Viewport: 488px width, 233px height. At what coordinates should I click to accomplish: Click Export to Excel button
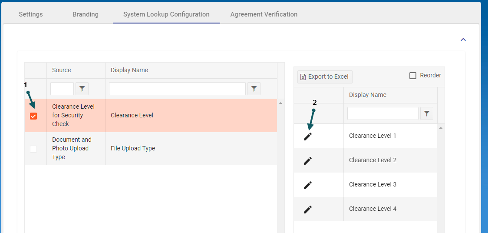pyautogui.click(x=325, y=77)
